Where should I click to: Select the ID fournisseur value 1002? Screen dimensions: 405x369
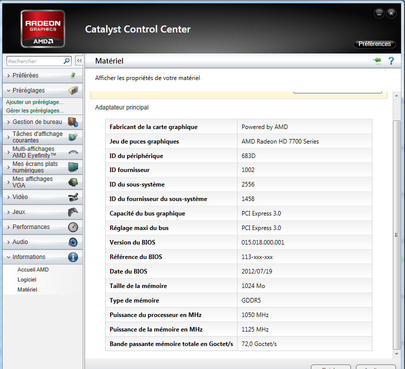pyautogui.click(x=248, y=170)
